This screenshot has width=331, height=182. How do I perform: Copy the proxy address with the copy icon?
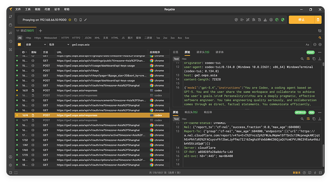pyautogui.click(x=76, y=20)
